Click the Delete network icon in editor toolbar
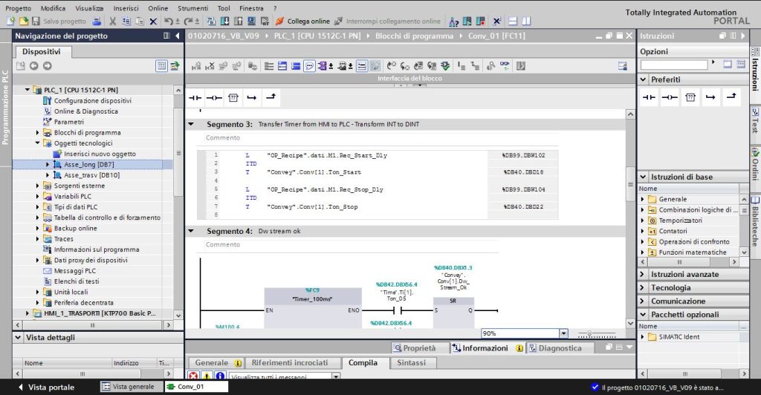 click(x=210, y=66)
